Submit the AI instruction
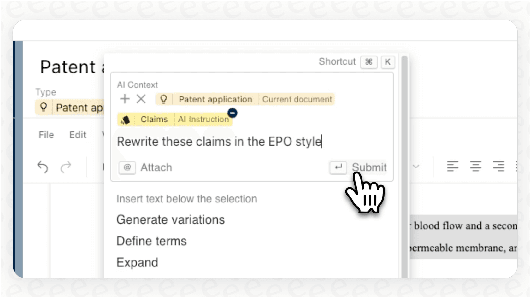This screenshot has height=298, width=530. (369, 167)
